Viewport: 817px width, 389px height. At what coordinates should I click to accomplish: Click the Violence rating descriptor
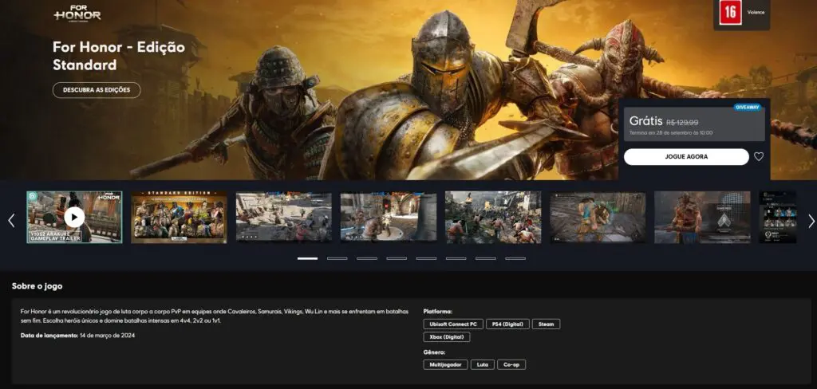click(x=756, y=12)
